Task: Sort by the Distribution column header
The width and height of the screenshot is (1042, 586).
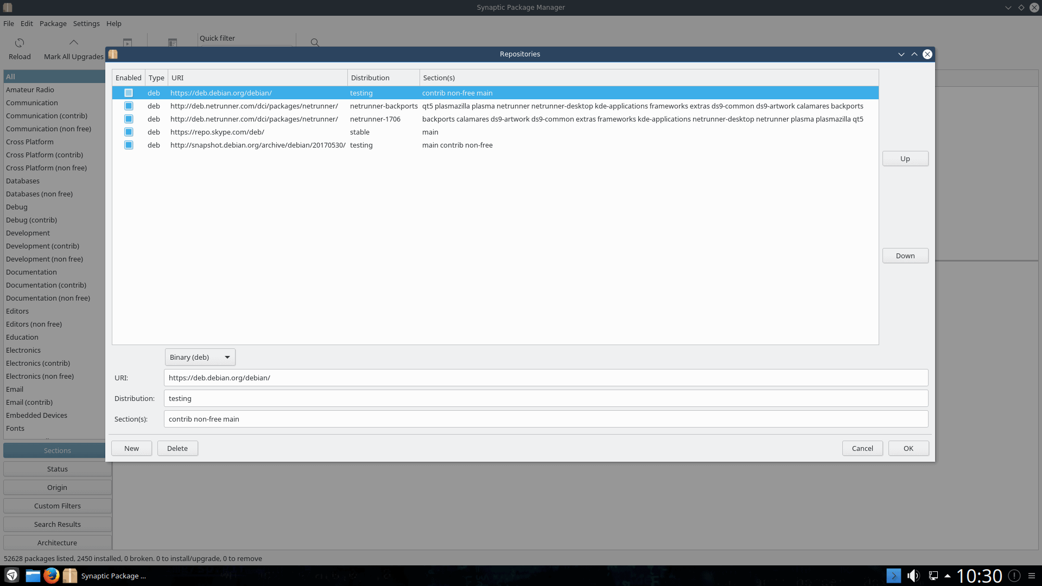Action: tap(384, 78)
